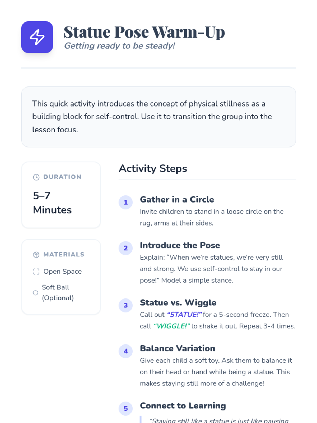Screen dimensions: 317x423
Task: Click the Activity Steps heading
Action: [x=153, y=169]
